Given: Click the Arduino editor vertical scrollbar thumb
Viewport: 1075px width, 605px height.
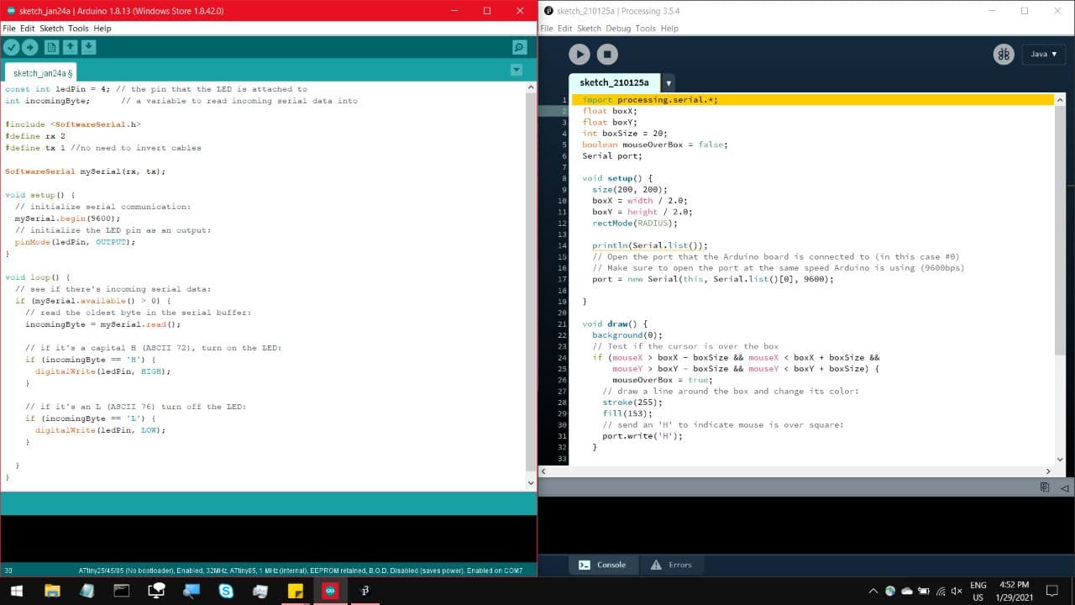Looking at the screenshot, I should pyautogui.click(x=530, y=281).
